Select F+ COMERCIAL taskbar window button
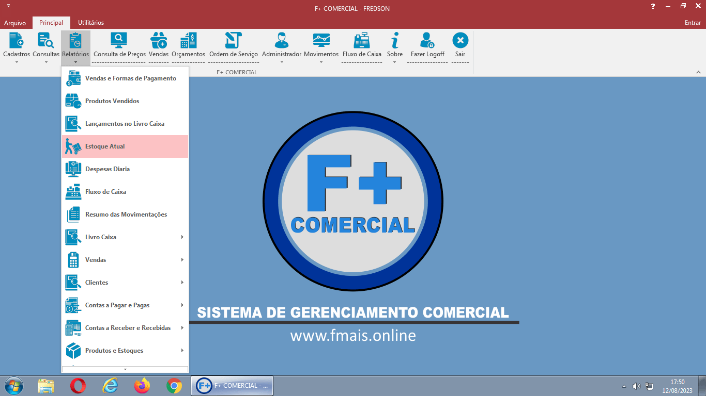Viewport: 706px width, 396px height. tap(232, 386)
